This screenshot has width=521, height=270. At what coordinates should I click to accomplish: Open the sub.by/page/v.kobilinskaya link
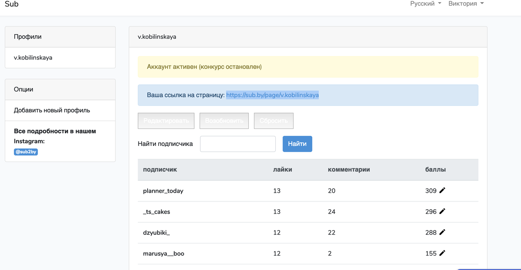(272, 95)
